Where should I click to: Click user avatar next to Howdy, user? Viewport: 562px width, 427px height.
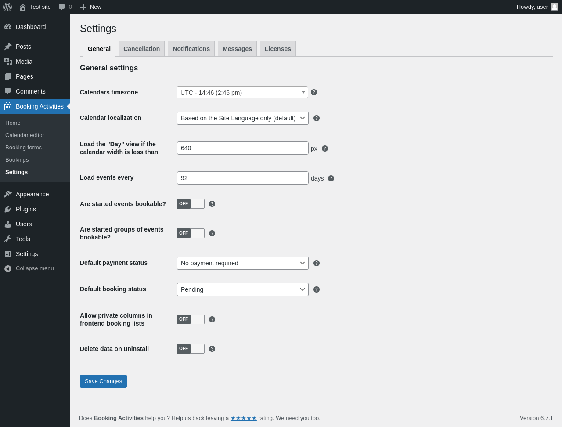tap(555, 7)
